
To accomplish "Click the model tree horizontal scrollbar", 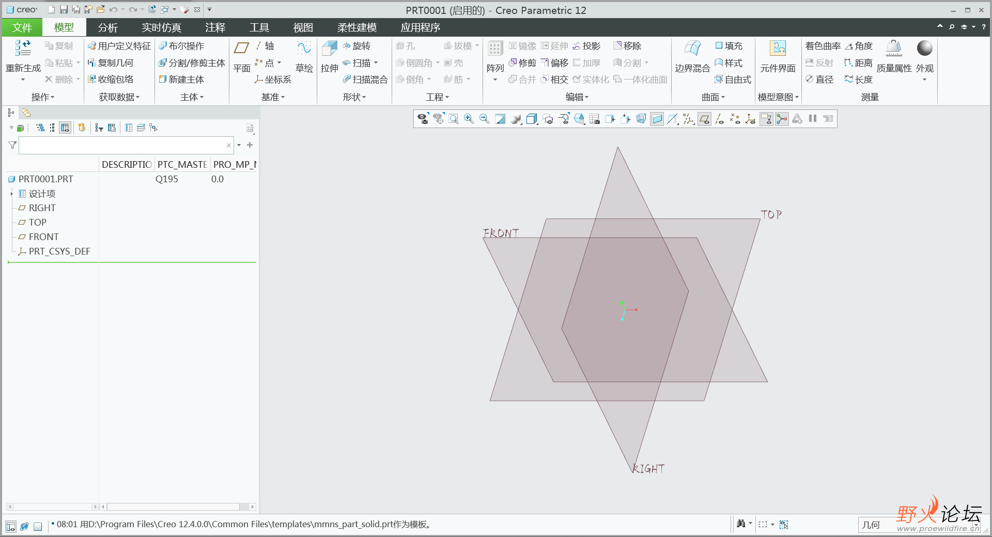I will [173, 507].
